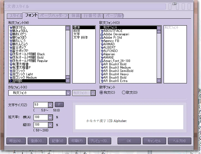Select the フォント tab
Viewport: 201px width, 154px height.
click(x=30, y=15)
